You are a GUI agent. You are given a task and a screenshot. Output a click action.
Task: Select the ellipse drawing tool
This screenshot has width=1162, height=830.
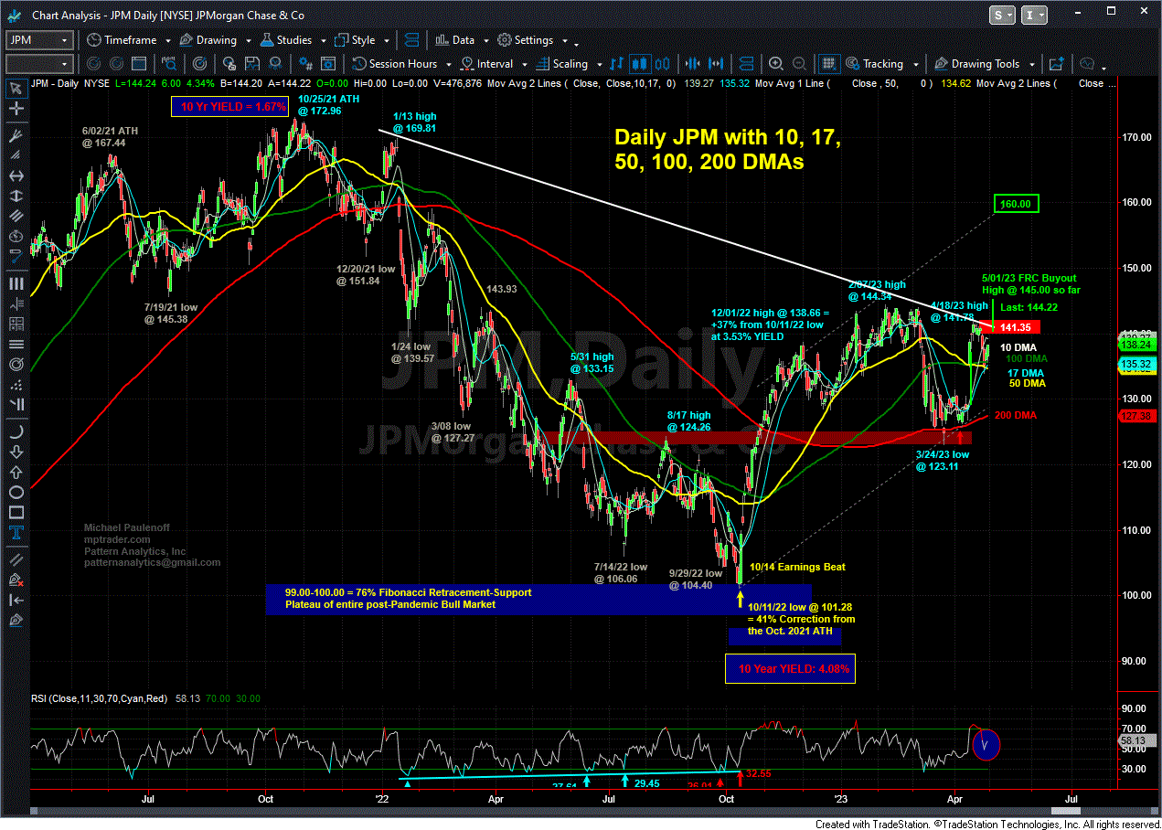coord(15,492)
